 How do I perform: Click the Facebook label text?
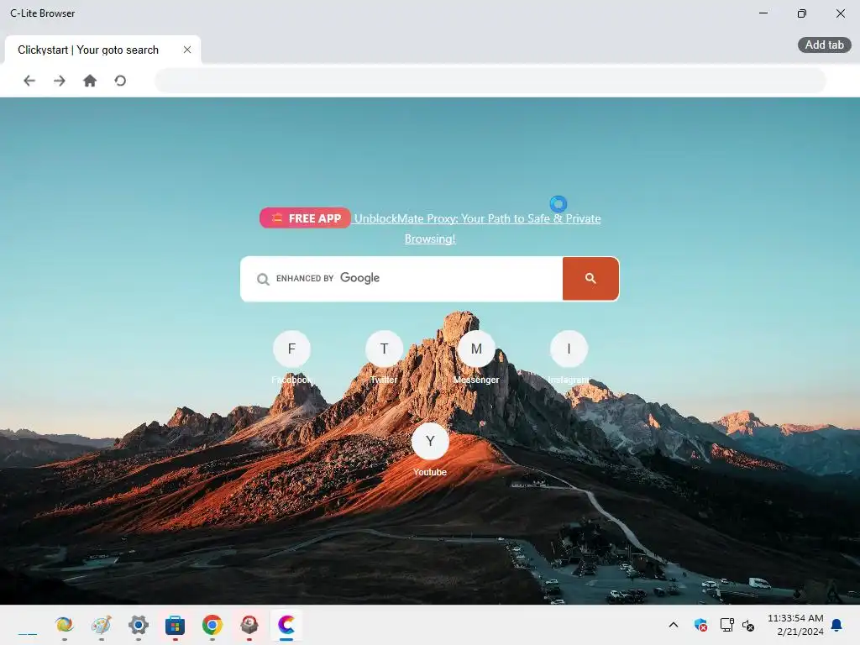point(291,380)
